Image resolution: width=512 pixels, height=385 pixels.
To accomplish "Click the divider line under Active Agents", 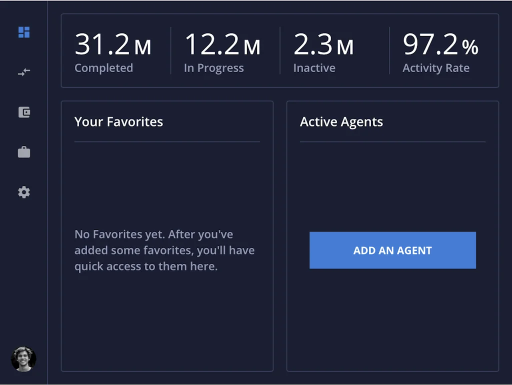I will pyautogui.click(x=392, y=142).
